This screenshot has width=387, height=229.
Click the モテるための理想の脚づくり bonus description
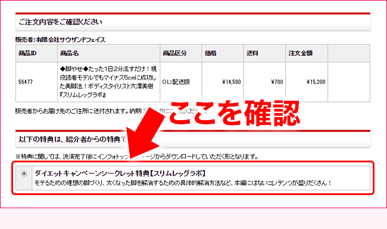tap(183, 183)
